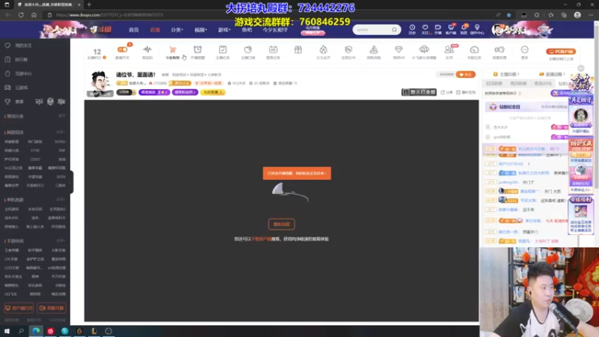
Task: Open the ranking list sidebar icon
Action: (7, 60)
